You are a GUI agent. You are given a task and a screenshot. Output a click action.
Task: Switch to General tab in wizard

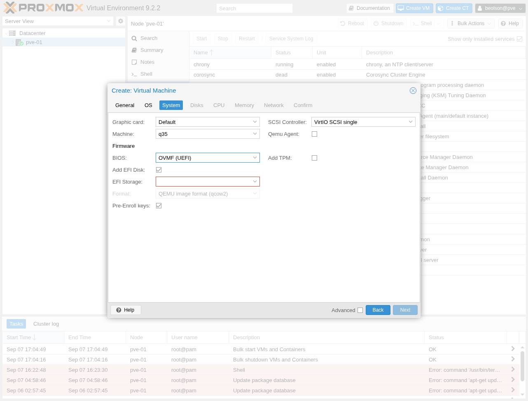click(125, 105)
